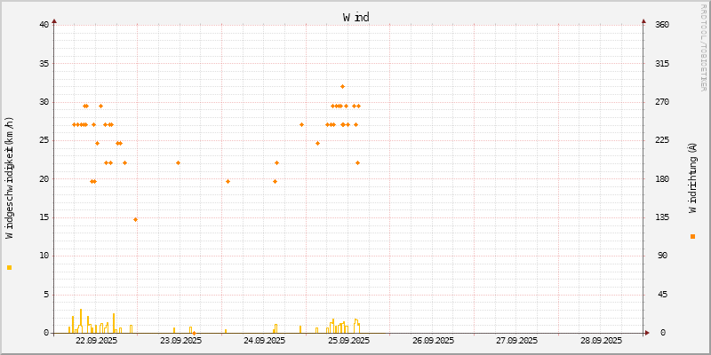Viewport: 711px width, 355px height.
Task: Select the 24.09.2025 date label
Action: [x=264, y=341]
